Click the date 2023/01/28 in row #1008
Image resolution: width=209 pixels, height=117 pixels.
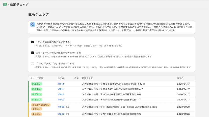click(x=183, y=107)
